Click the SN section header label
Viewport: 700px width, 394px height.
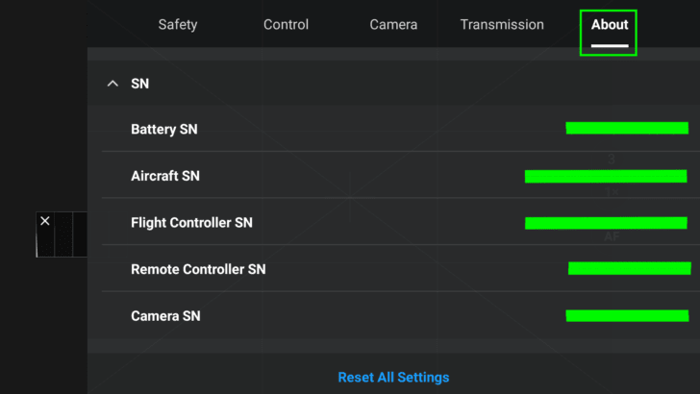click(139, 84)
